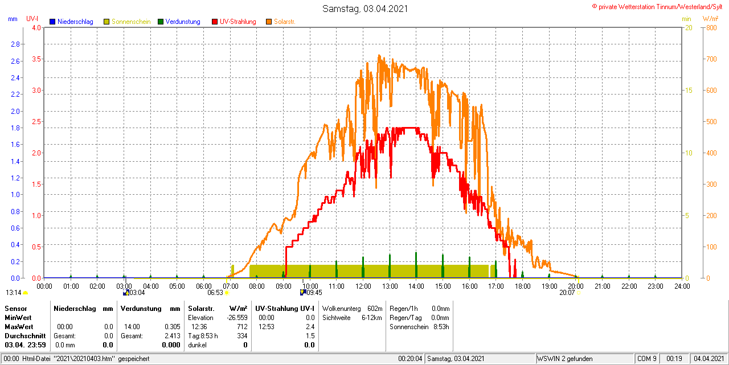
Task: Click the min axis unit label
Action: point(686,19)
